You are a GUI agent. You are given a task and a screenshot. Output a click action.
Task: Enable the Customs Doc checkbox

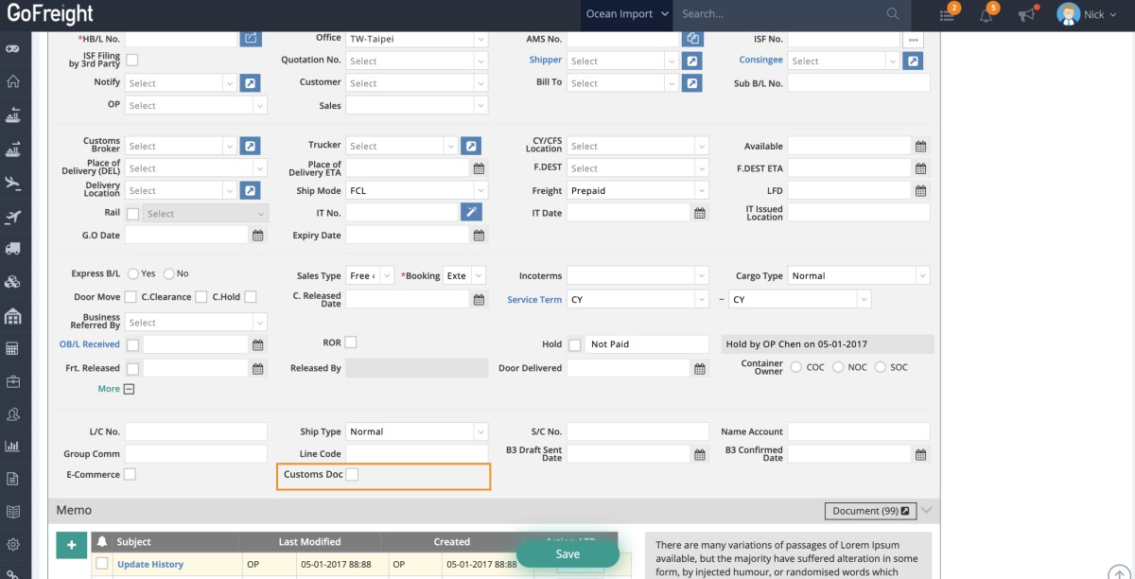coord(352,474)
